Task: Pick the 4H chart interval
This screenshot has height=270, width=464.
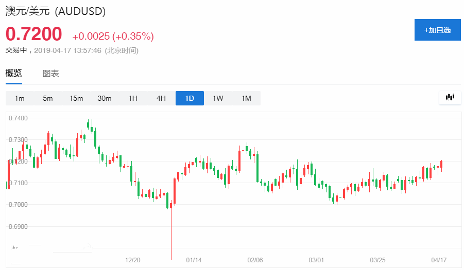Action: tap(161, 98)
